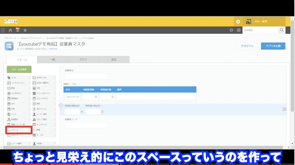Open the グラフ tab
This screenshot has height=165, width=295.
(x=83, y=59)
